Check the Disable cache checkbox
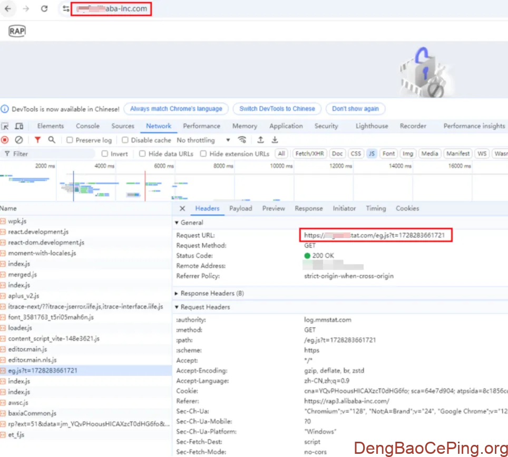Screen dimensions: 508x457 click(x=125, y=140)
